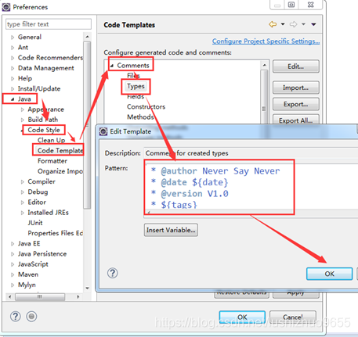Image resolution: width=358 pixels, height=337 pixels.
Task: Expand the JavaScript node
Action: (13, 264)
